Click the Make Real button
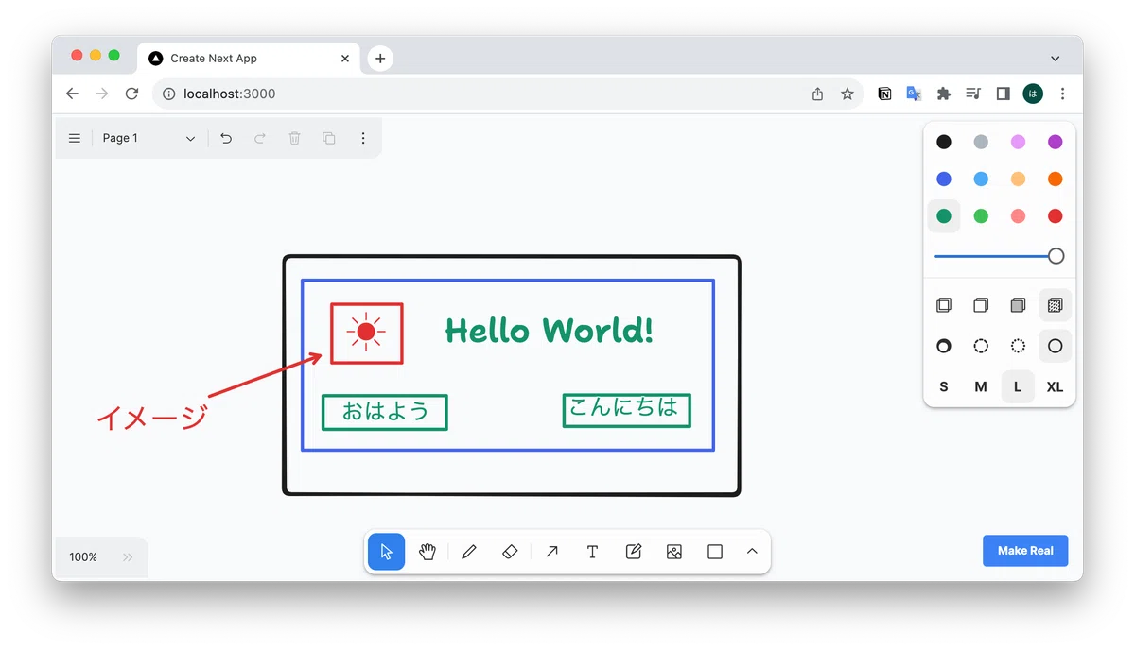The image size is (1135, 650). 1025,551
